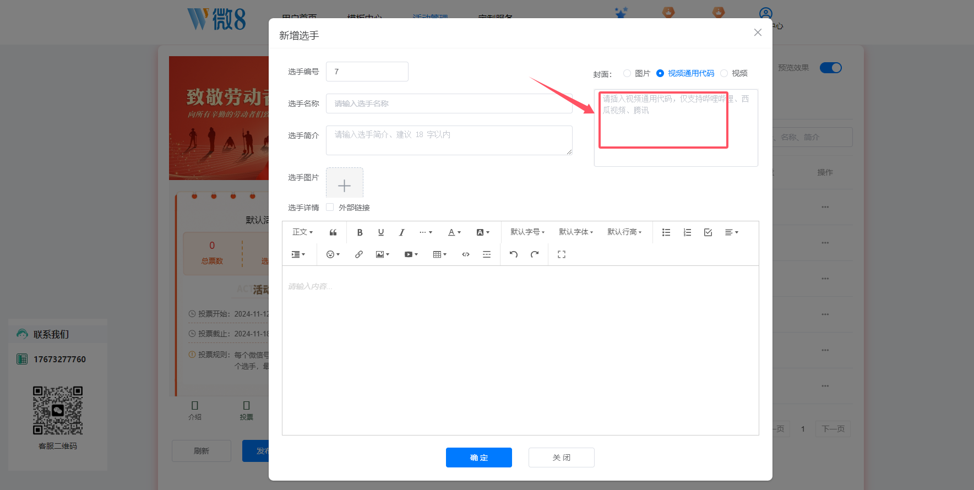974x490 pixels.
Task: Toggle underline formatting
Action: tap(381, 232)
